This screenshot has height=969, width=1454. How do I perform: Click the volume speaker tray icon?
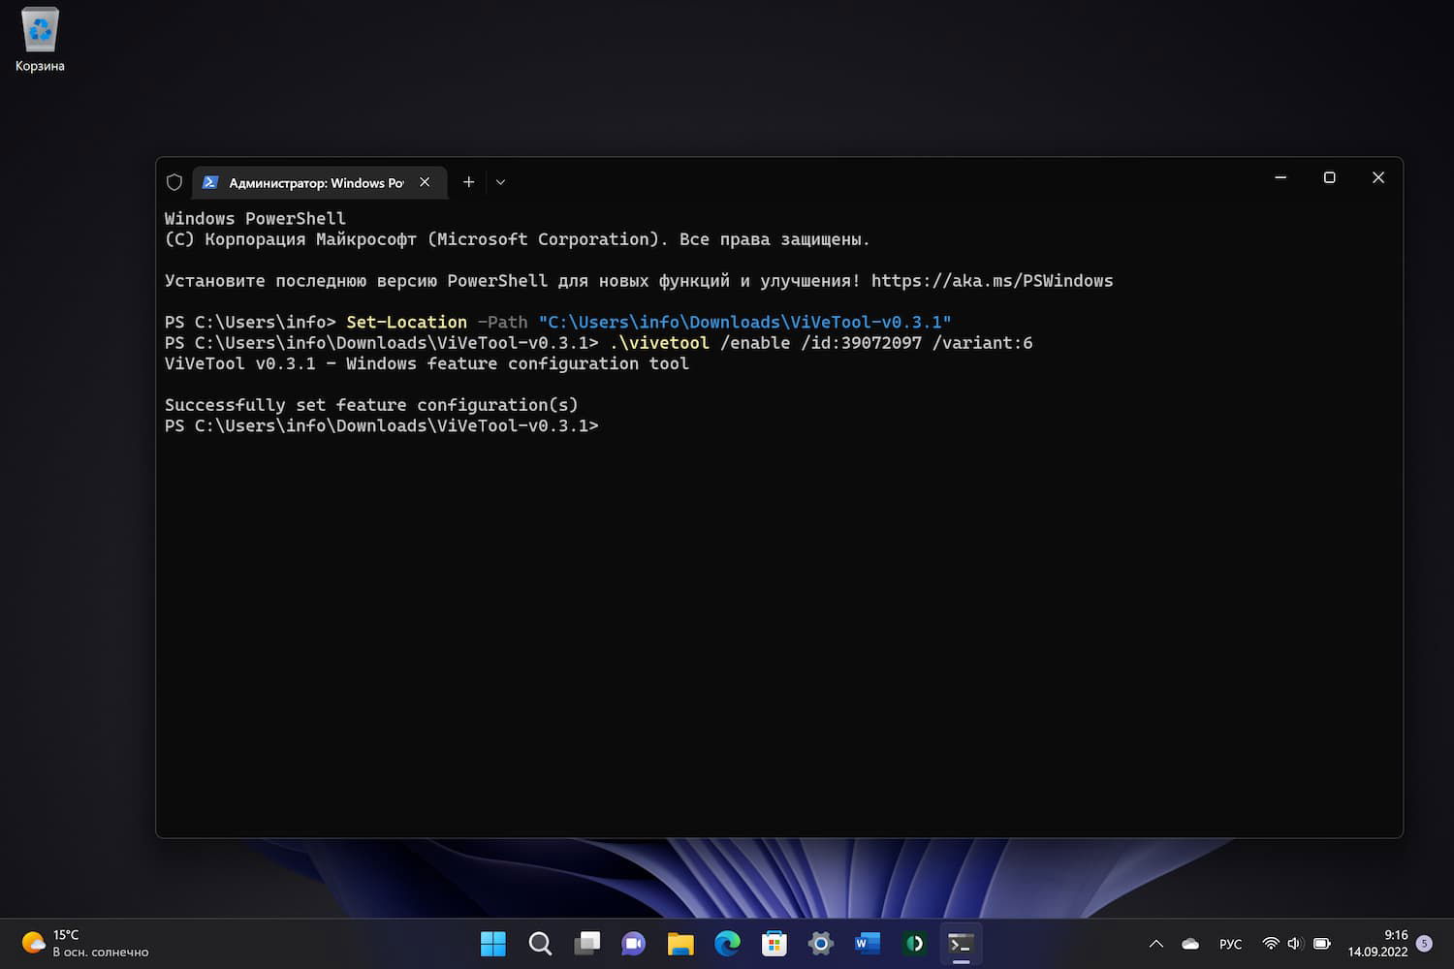tap(1295, 944)
